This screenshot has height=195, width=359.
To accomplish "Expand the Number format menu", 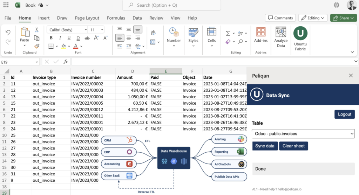I will click(x=174, y=46).
